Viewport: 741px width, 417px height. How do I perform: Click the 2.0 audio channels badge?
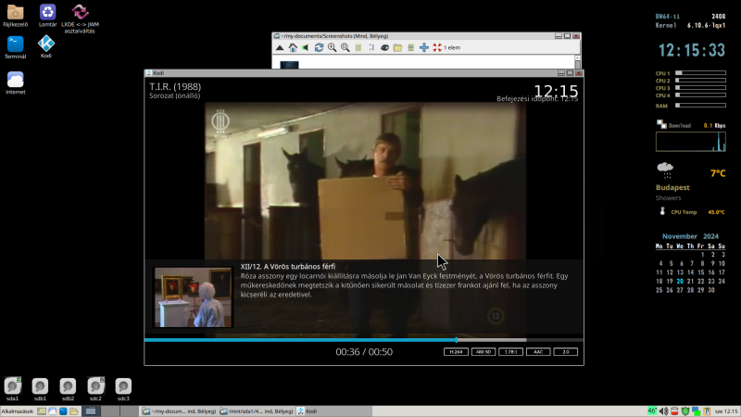[566, 352]
